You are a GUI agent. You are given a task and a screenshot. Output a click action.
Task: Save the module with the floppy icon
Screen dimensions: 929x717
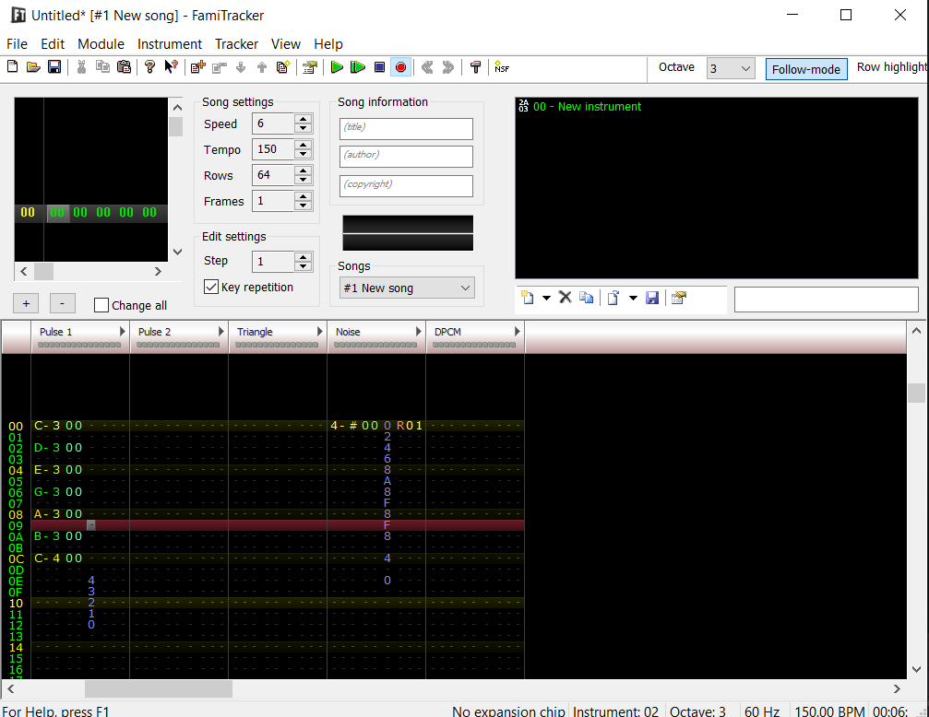click(54, 67)
